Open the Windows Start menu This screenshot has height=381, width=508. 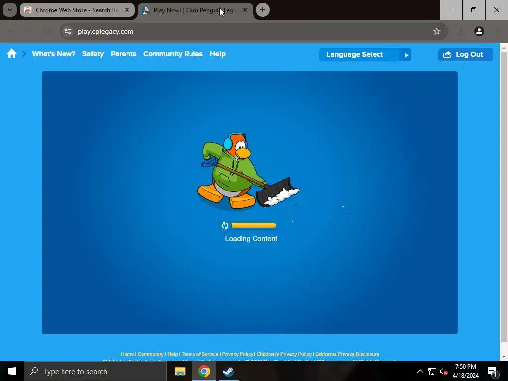coord(12,371)
